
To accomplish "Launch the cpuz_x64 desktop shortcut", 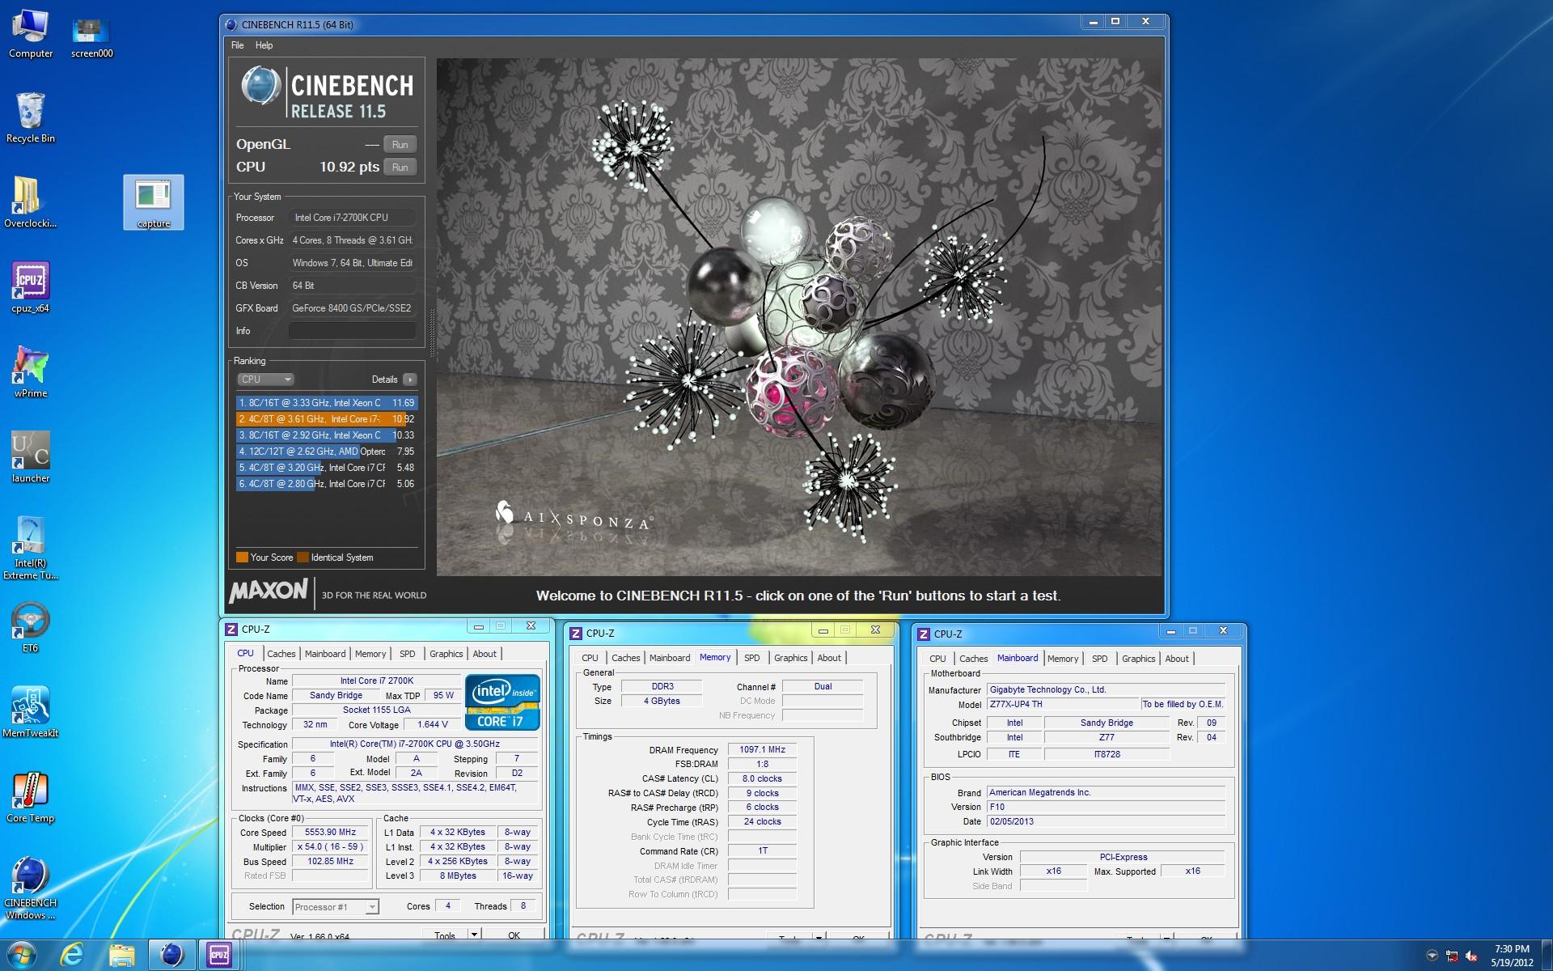I will coord(30,288).
